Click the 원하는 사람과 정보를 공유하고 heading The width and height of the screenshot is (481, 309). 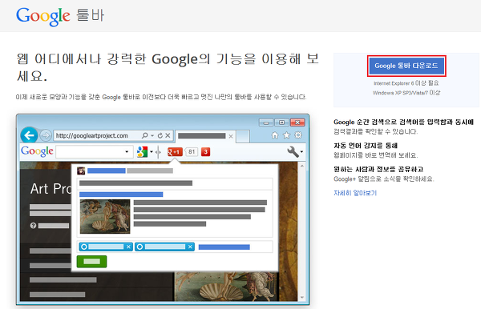378,170
